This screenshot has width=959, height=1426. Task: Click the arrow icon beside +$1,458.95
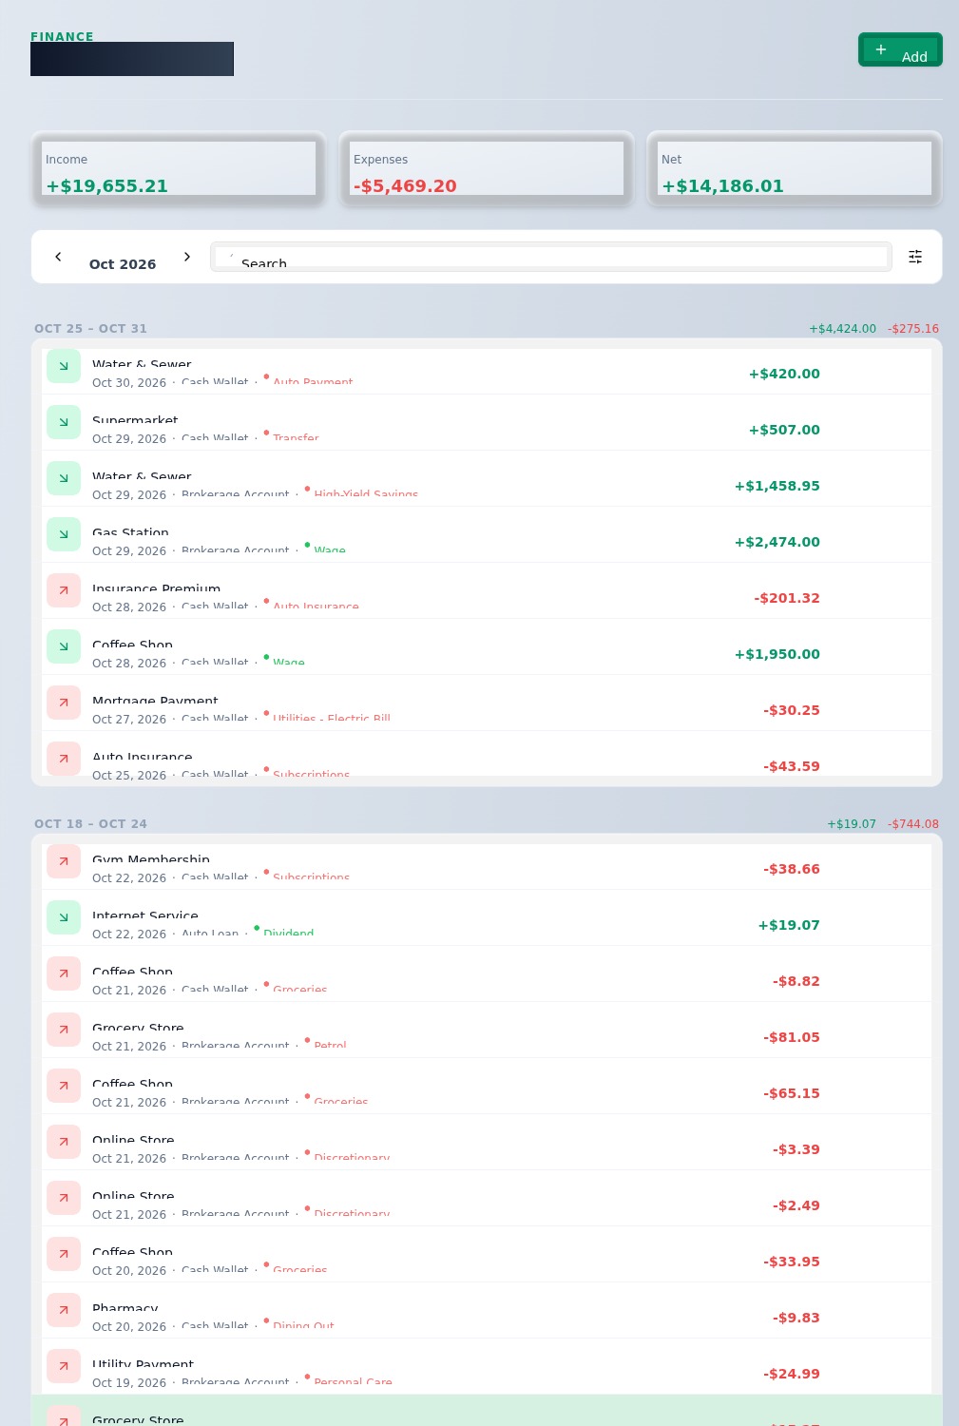[x=64, y=478]
